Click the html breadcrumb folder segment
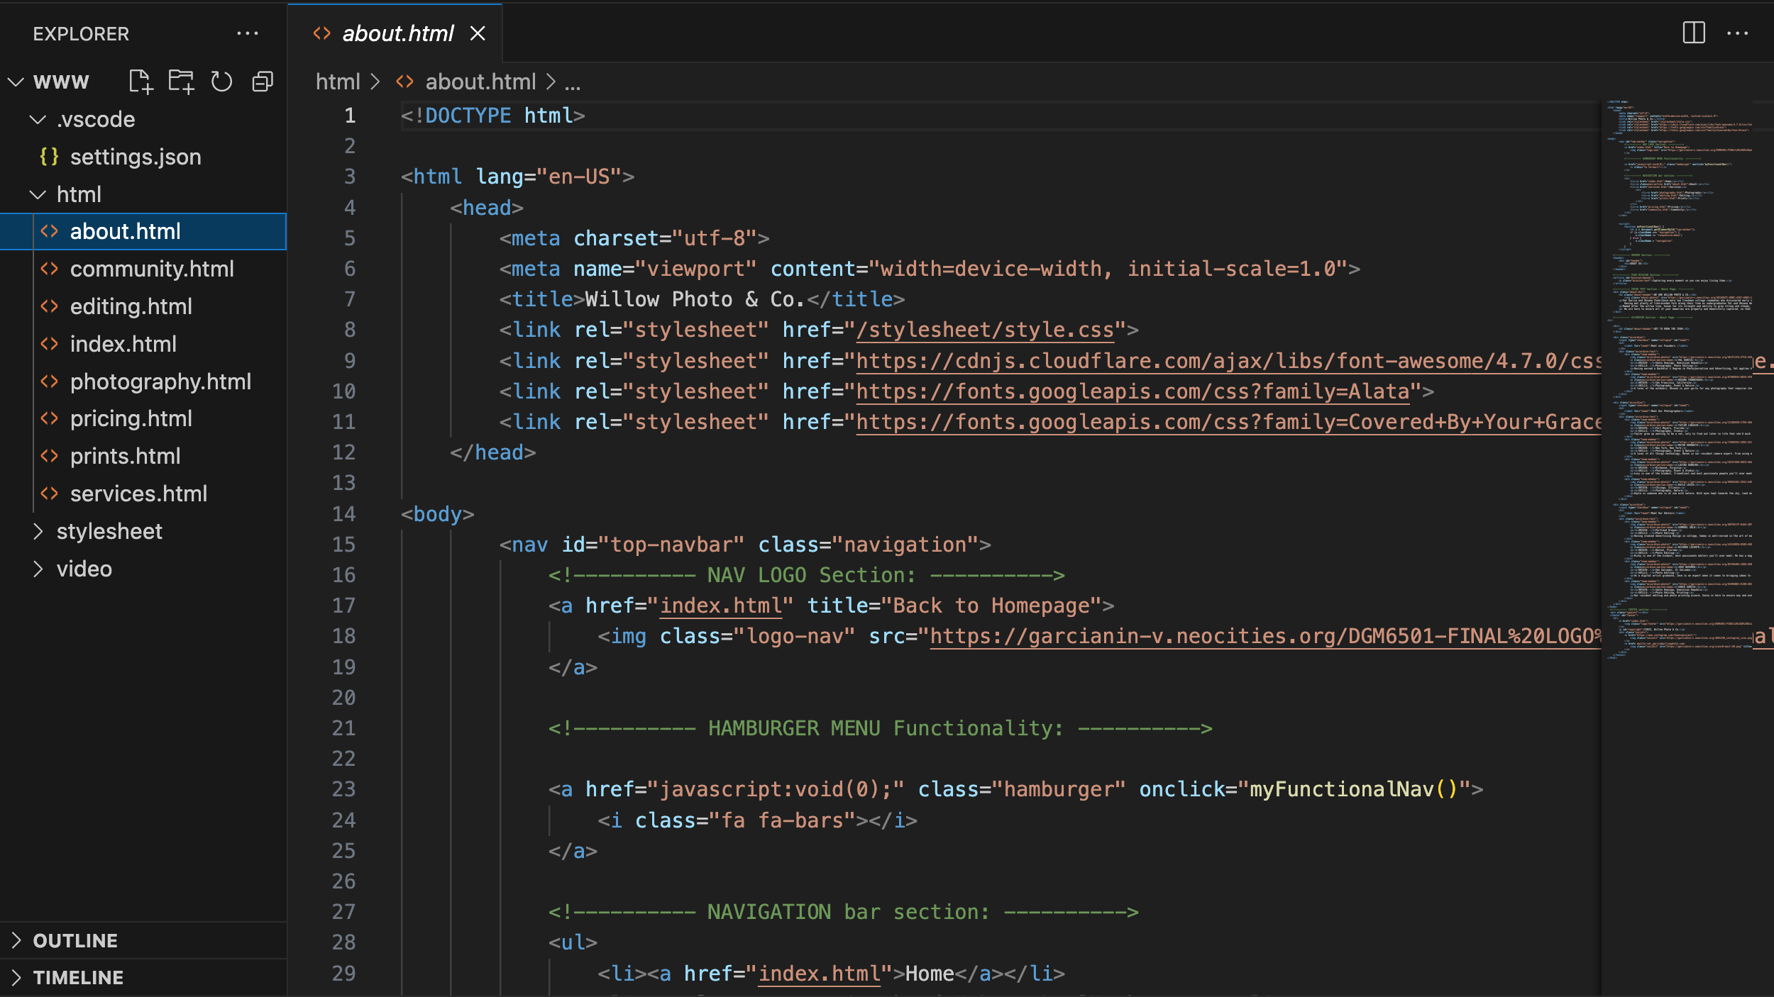1774x997 pixels. [x=338, y=82]
